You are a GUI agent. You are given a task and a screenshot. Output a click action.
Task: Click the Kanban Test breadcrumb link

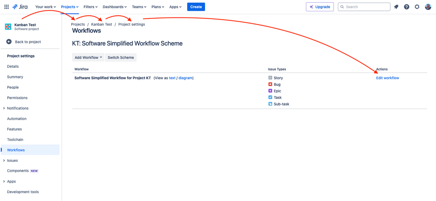point(102,24)
